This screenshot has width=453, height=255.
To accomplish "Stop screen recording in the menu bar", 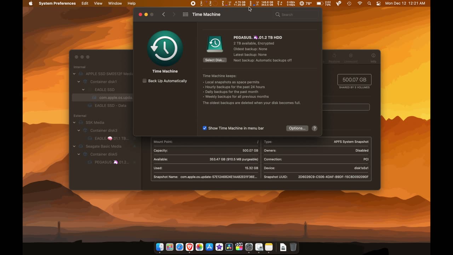I will point(193,4).
